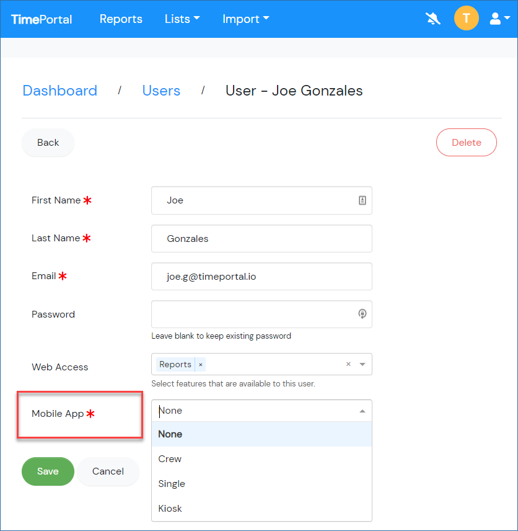Click into the Last Name field
518x531 pixels.
pyautogui.click(x=261, y=239)
